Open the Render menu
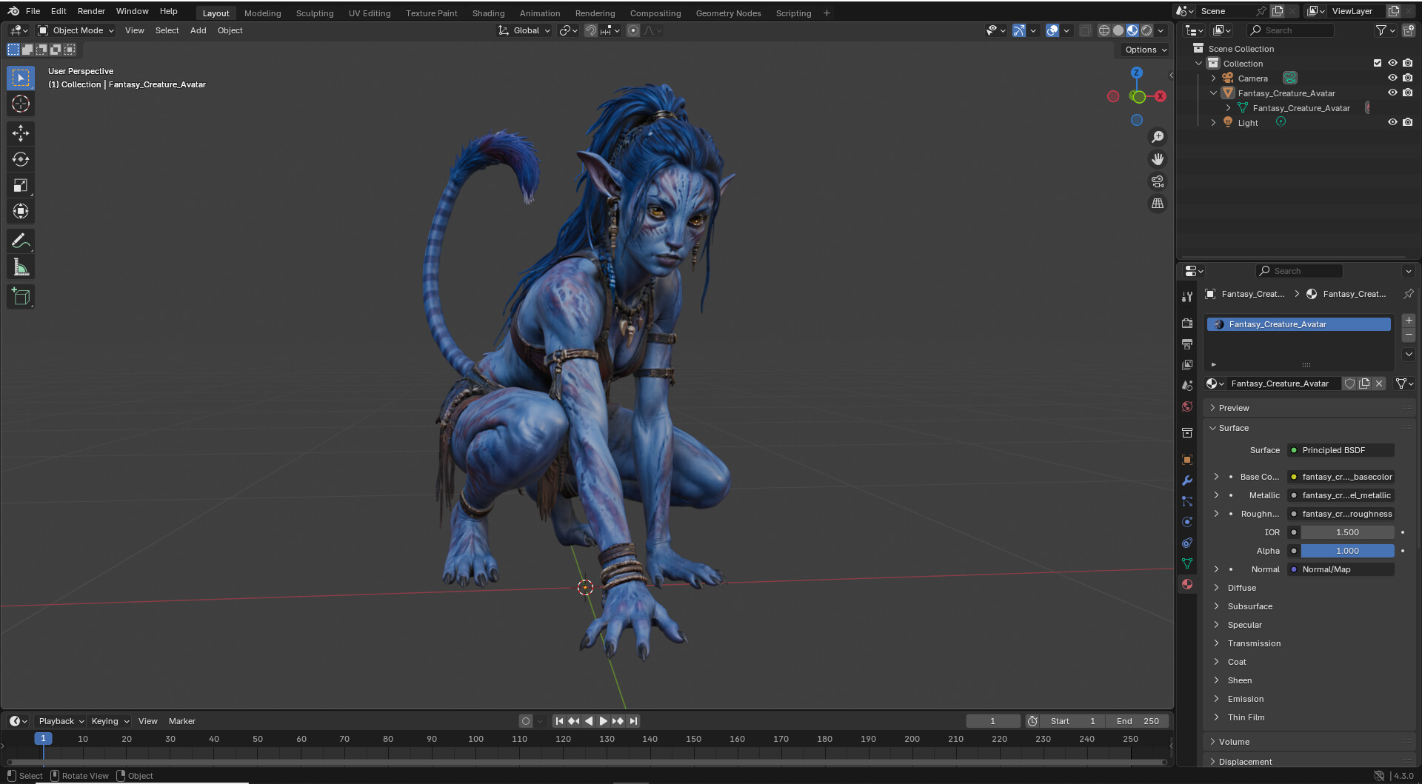Screen dimensions: 1422x784 [91, 11]
